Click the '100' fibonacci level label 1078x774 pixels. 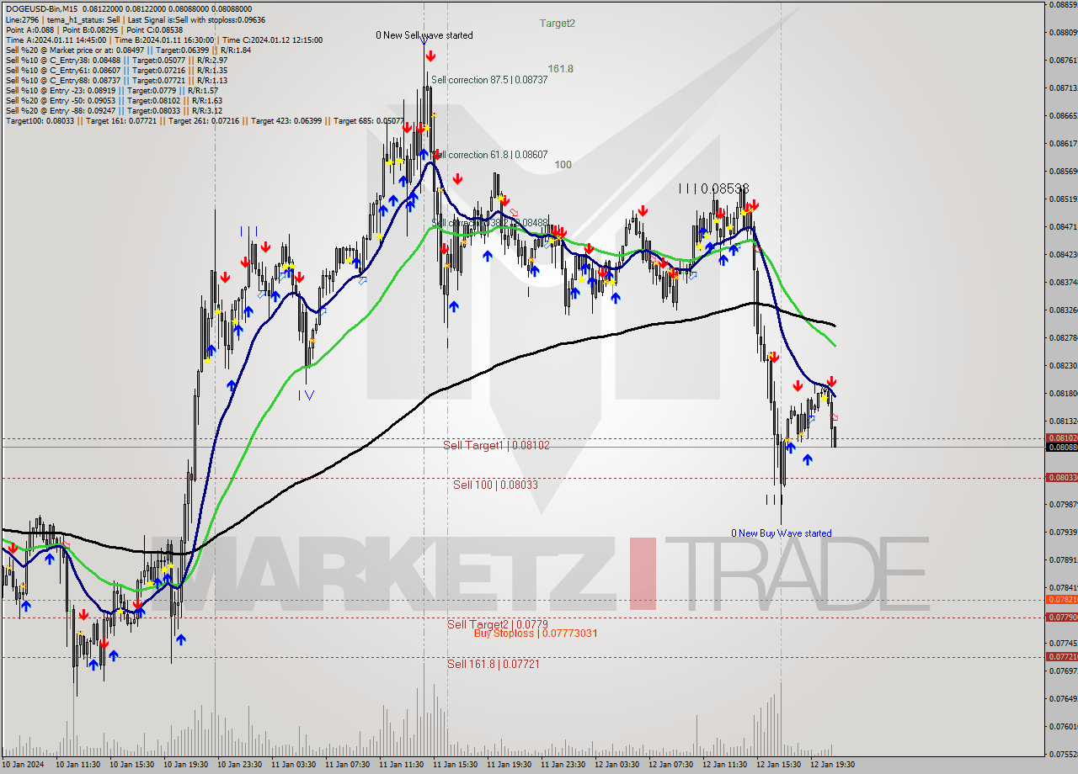563,165
